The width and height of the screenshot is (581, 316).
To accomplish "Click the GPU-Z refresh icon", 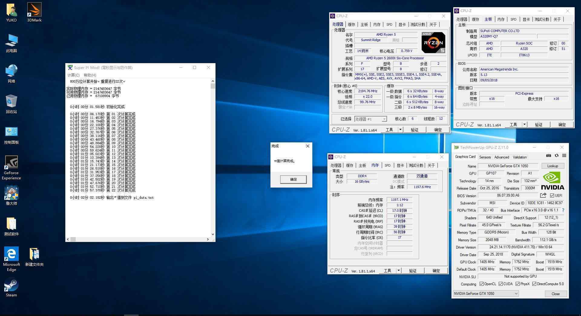I will click(x=556, y=156).
